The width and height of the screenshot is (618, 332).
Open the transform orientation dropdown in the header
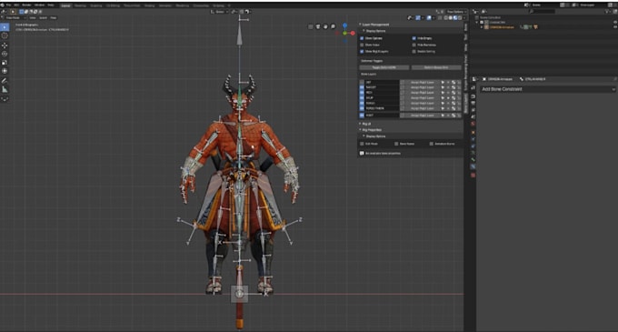tap(220, 12)
